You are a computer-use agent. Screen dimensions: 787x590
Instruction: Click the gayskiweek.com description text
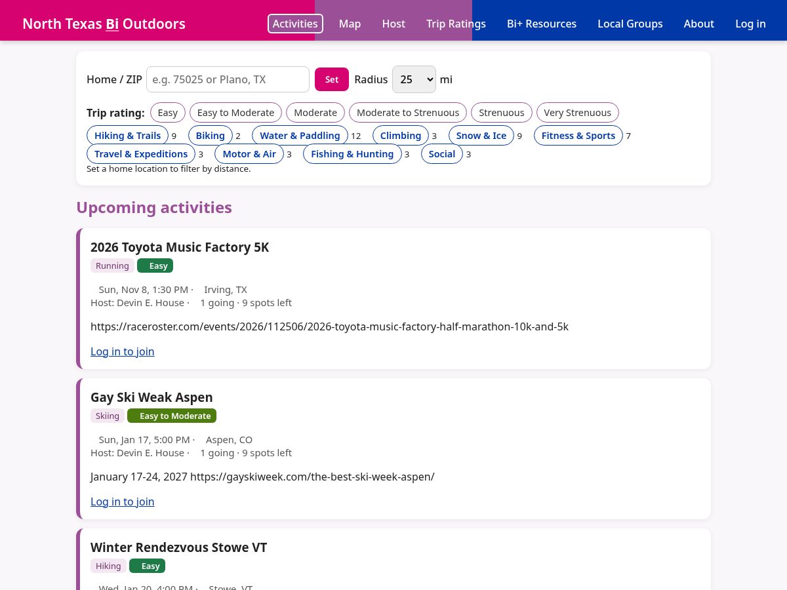click(x=262, y=477)
